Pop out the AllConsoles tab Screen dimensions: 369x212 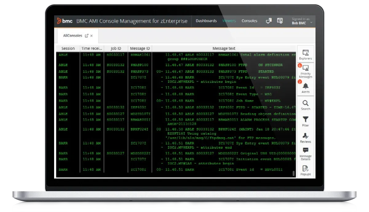coord(86,36)
